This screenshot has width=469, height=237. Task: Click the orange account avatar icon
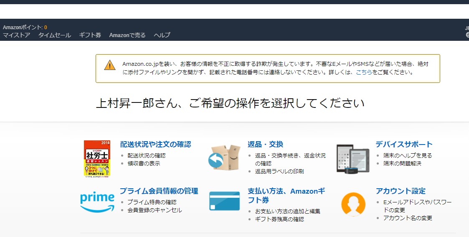pos(353,204)
